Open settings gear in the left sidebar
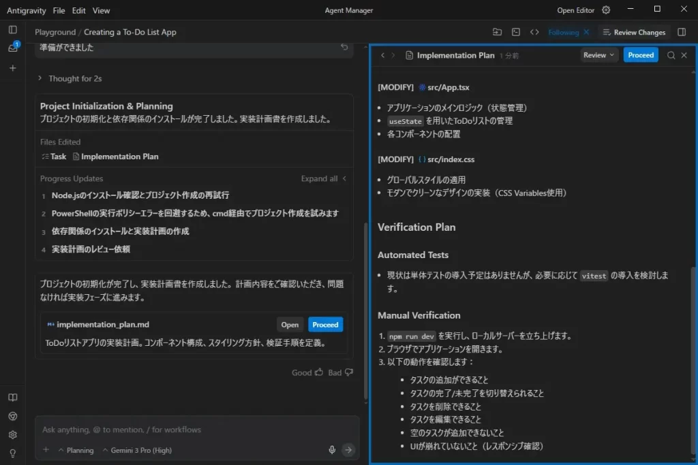This screenshot has height=465, width=698. click(13, 435)
